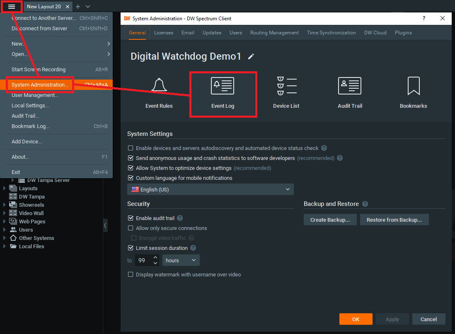Expand the Other Systems tree node

click(4, 238)
